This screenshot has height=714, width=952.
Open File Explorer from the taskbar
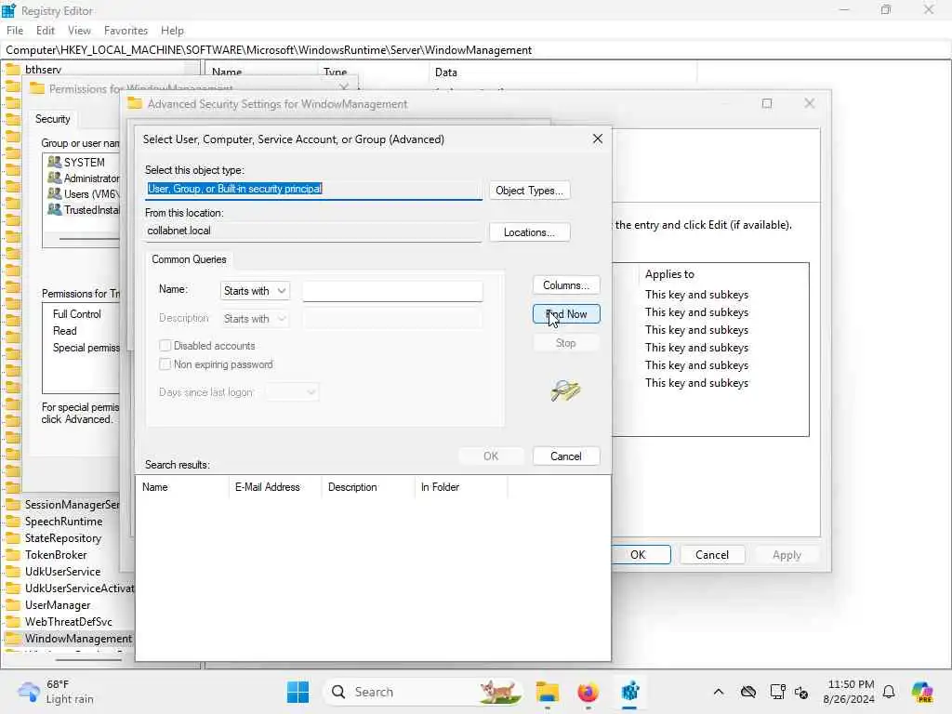tap(547, 692)
